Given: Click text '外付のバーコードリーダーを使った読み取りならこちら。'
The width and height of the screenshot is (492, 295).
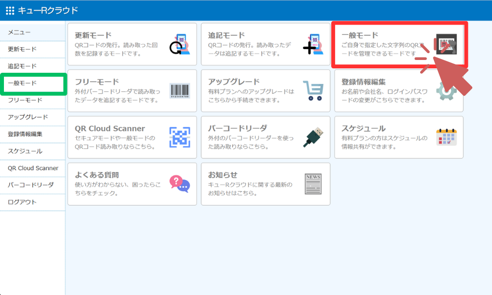Looking at the screenshot, I should (x=251, y=142).
